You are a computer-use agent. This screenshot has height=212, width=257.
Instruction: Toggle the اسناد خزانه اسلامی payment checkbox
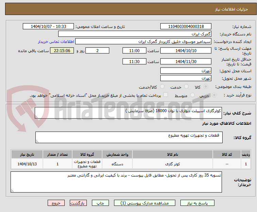tap(166, 95)
